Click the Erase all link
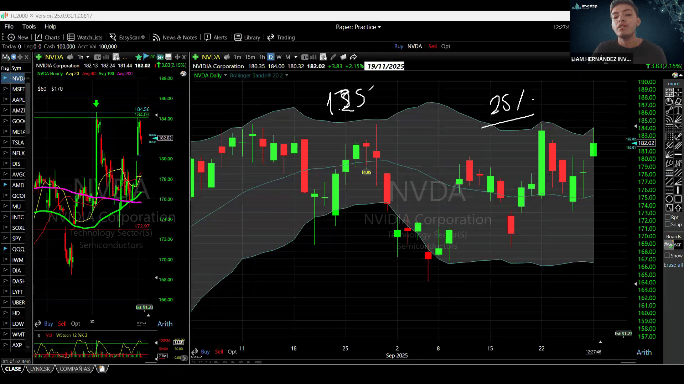 [x=673, y=265]
